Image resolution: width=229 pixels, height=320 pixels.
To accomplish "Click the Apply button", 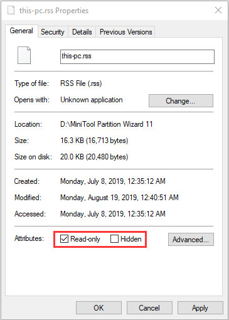I will tap(200, 308).
